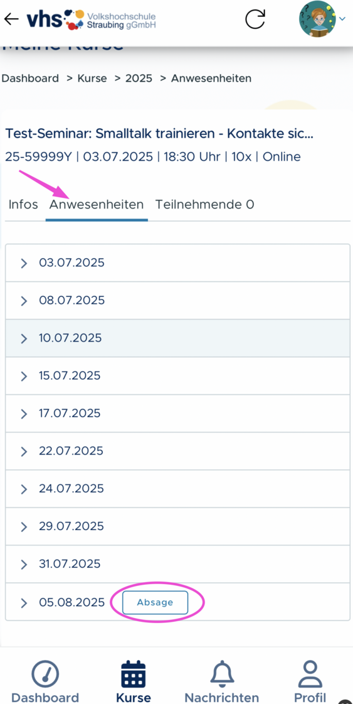353x704 pixels.
Task: Open the vhs Straubing logo
Action: click(x=91, y=19)
